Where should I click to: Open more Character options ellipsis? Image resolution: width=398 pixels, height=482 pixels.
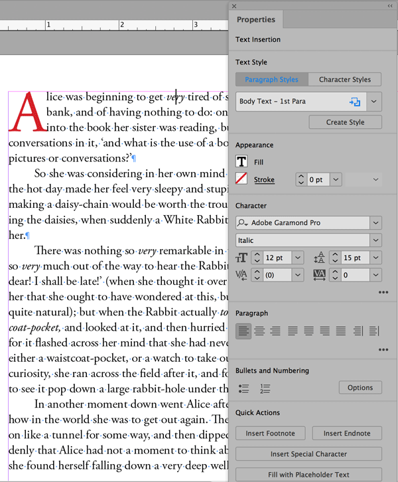tap(383, 292)
